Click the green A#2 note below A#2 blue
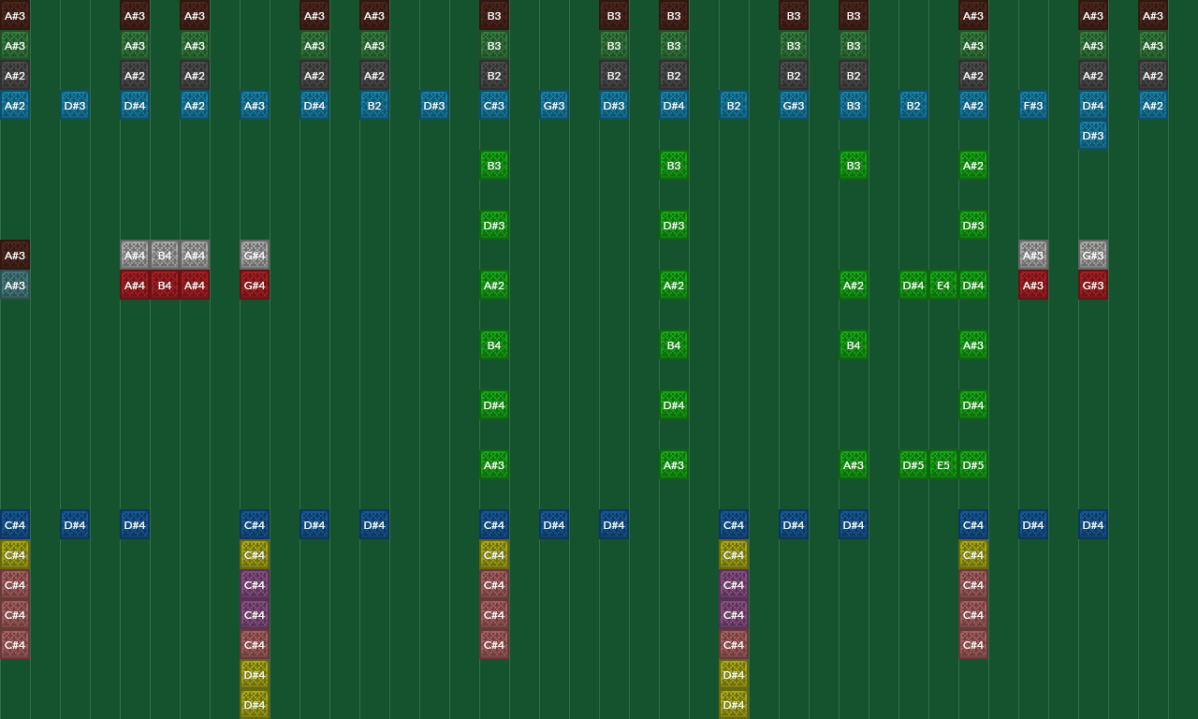This screenshot has width=1198, height=719. [973, 165]
